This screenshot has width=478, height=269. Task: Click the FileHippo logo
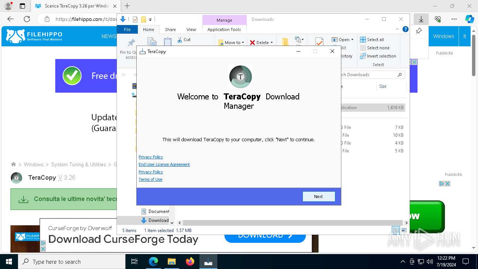(x=34, y=36)
